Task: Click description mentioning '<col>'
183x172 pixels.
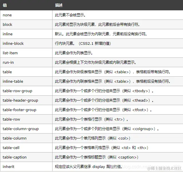Action: (93, 138)
